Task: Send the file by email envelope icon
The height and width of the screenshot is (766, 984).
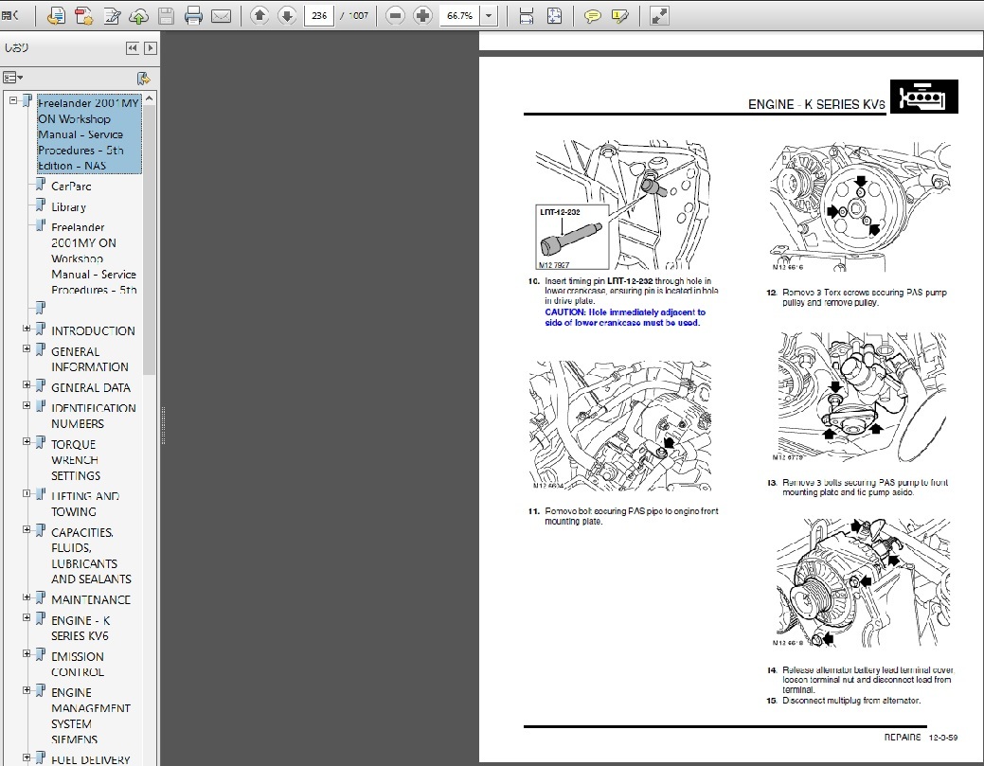Action: click(x=221, y=16)
